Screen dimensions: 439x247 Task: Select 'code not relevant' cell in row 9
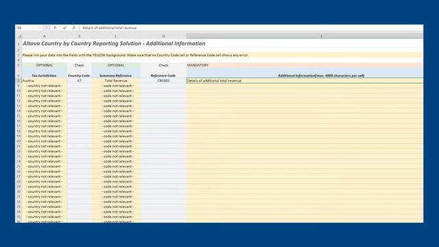[116, 86]
